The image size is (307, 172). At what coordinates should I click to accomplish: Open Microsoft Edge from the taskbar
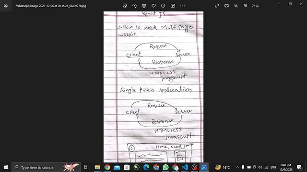click(146, 167)
